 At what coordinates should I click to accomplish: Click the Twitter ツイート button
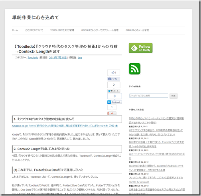[114, 91]
